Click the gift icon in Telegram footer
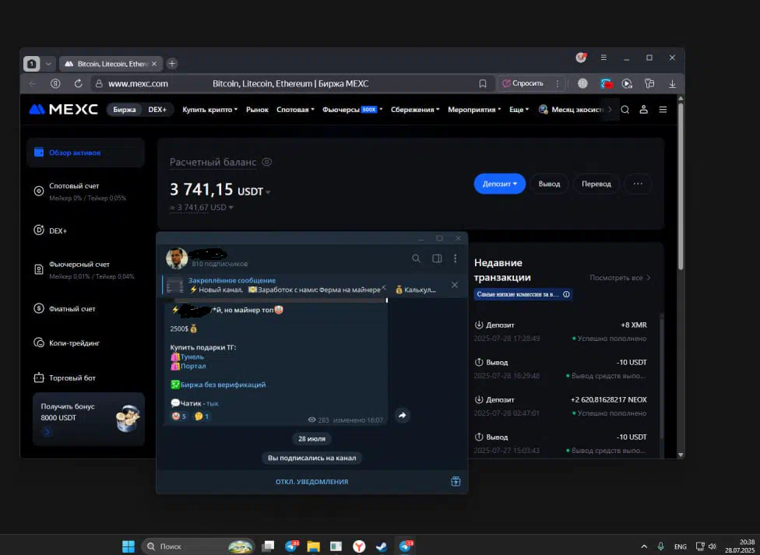The height and width of the screenshot is (555, 760). point(456,481)
